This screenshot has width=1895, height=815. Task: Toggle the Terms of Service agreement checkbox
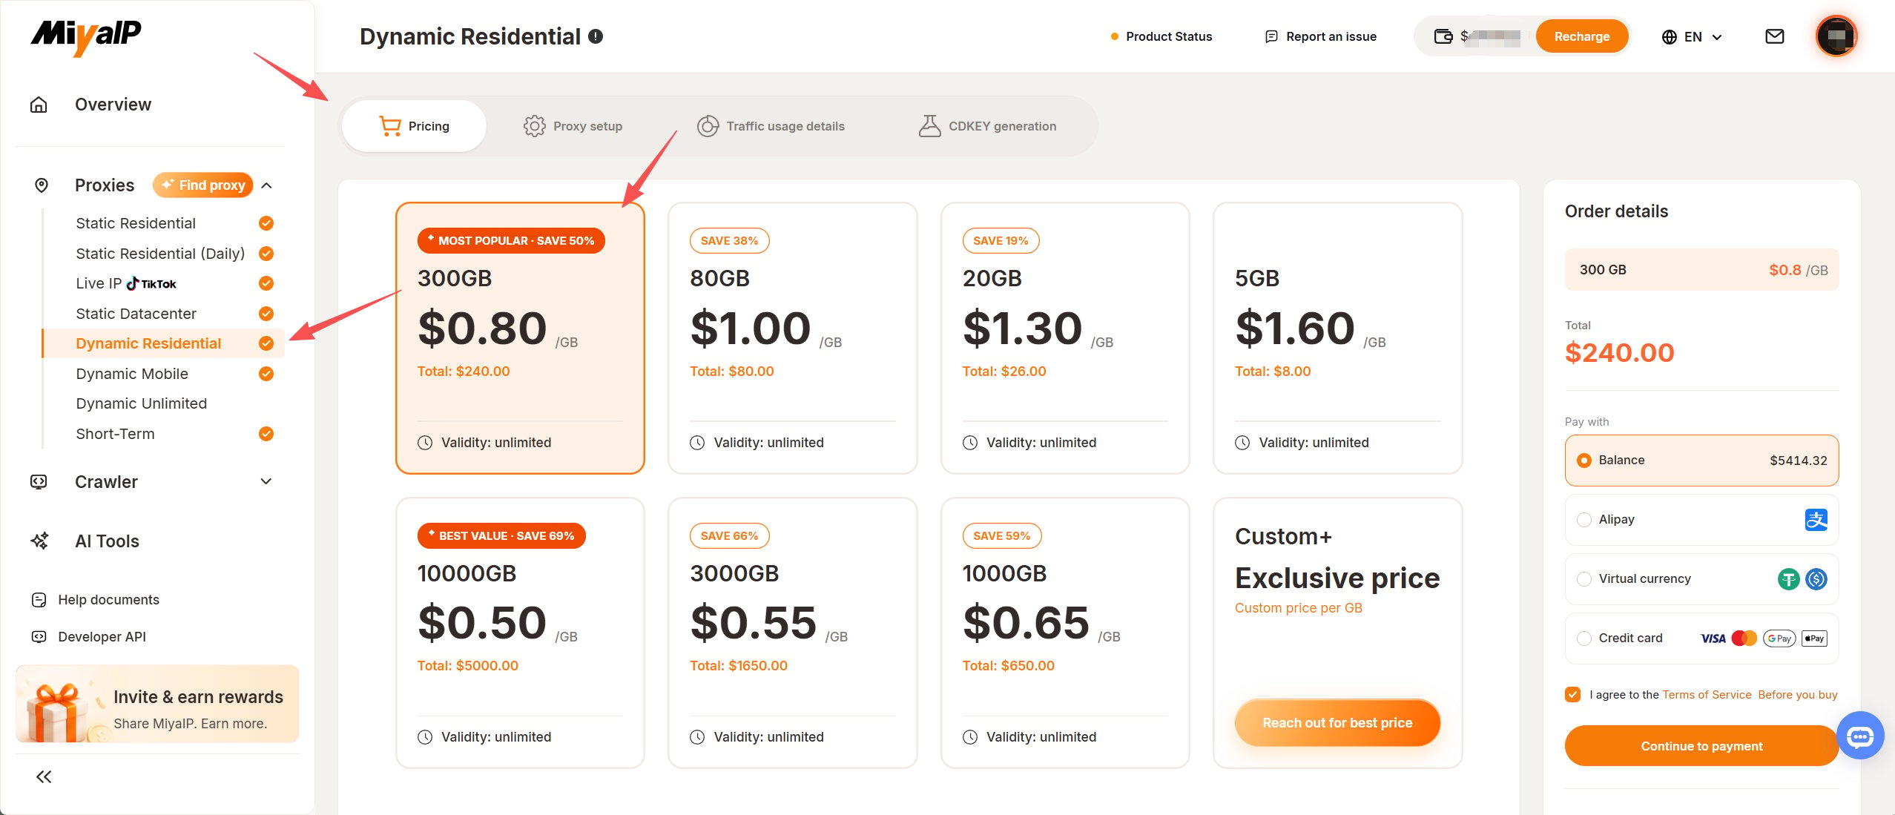[1572, 695]
